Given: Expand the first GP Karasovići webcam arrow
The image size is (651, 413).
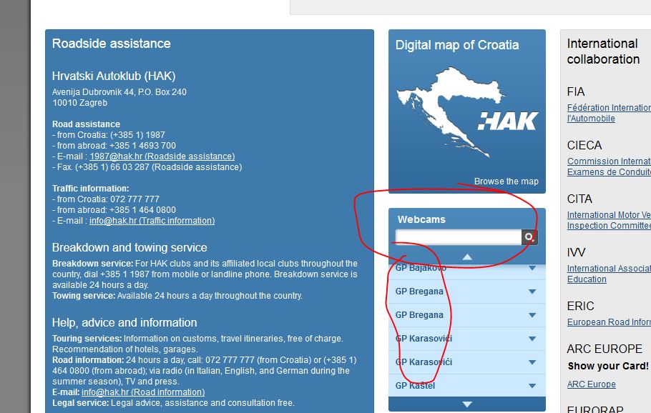Looking at the screenshot, I should pos(532,339).
